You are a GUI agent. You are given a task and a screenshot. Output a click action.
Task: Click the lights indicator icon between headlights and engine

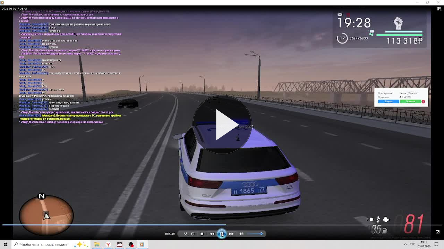[378, 220]
